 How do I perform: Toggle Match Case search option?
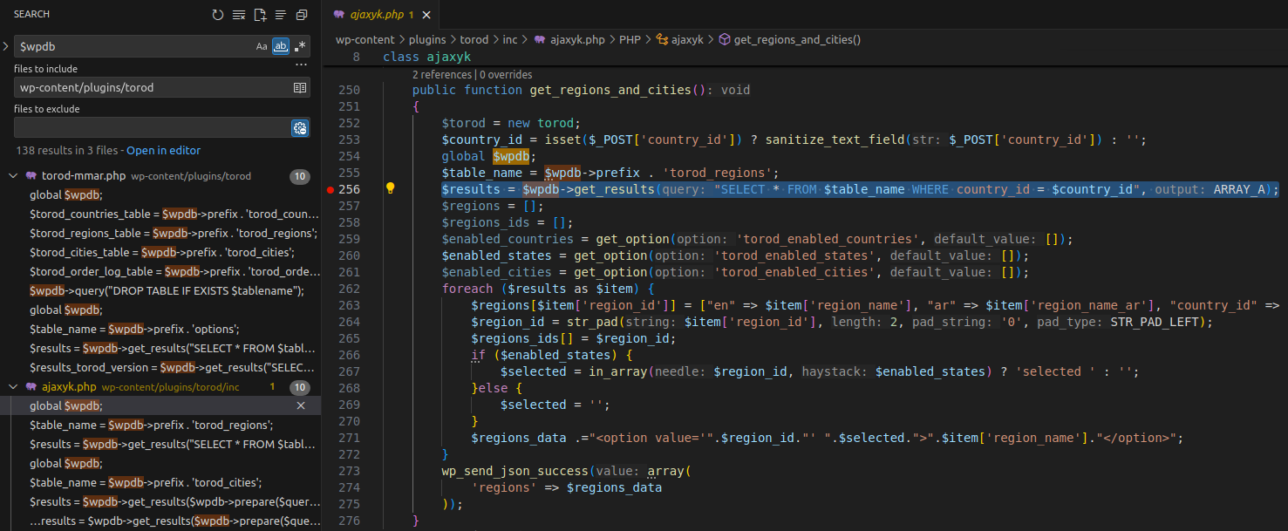(x=262, y=47)
